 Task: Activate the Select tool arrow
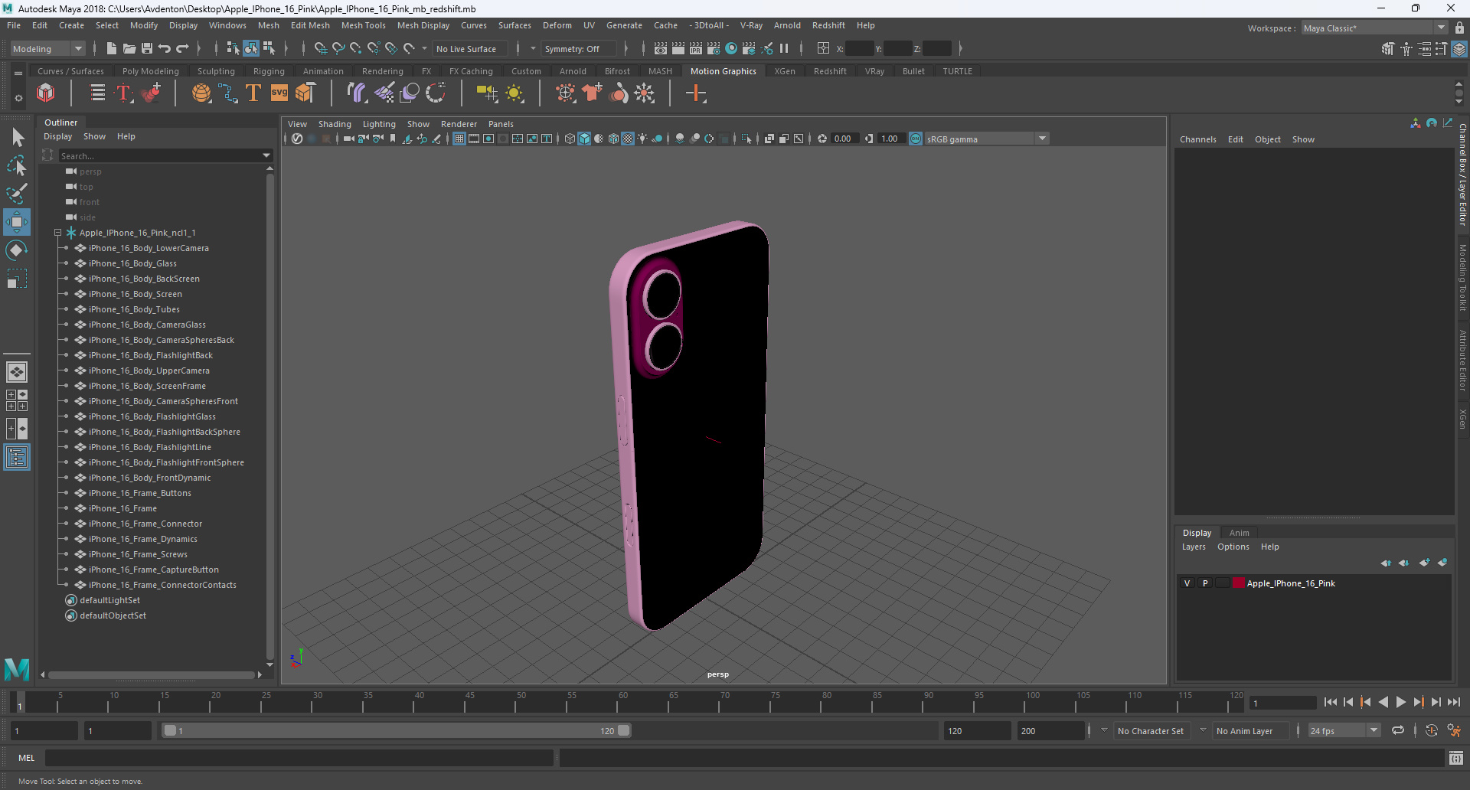click(x=17, y=138)
